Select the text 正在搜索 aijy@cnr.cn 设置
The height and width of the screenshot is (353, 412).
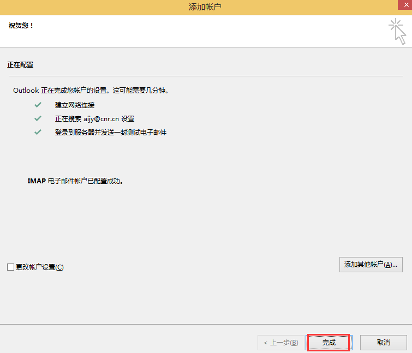pyautogui.click(x=94, y=119)
